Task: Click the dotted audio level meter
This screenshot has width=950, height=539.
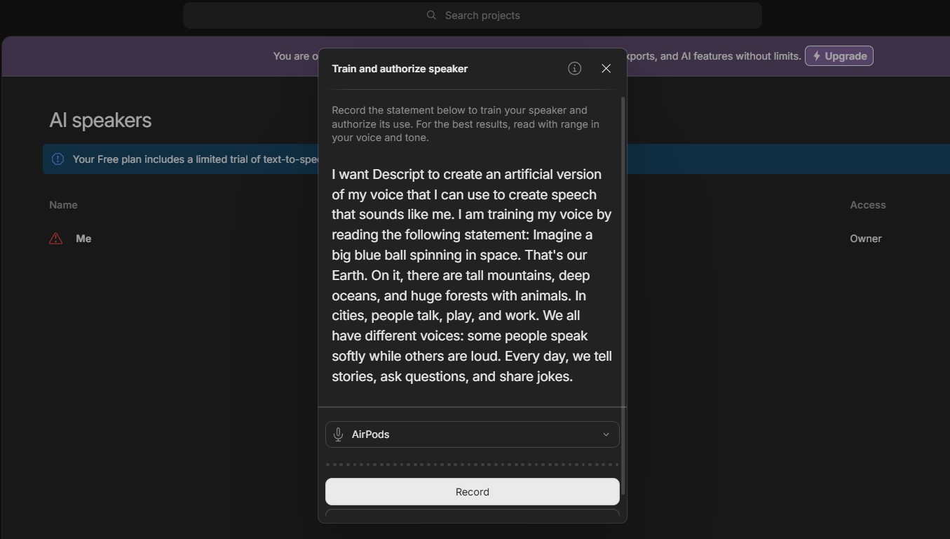Action: (x=473, y=465)
